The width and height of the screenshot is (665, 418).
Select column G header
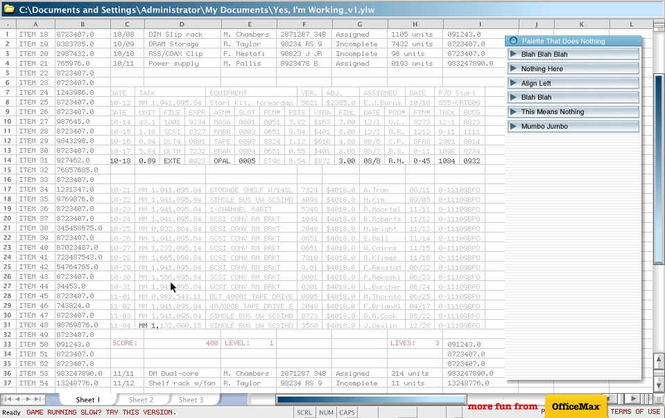point(360,24)
